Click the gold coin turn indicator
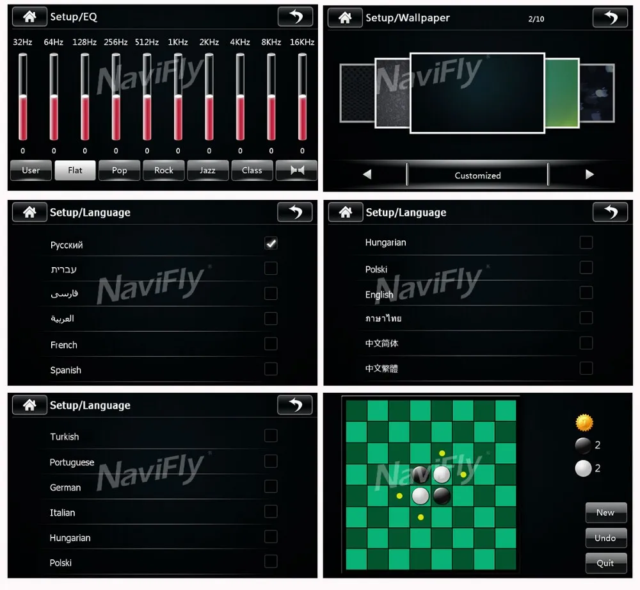 click(x=584, y=422)
